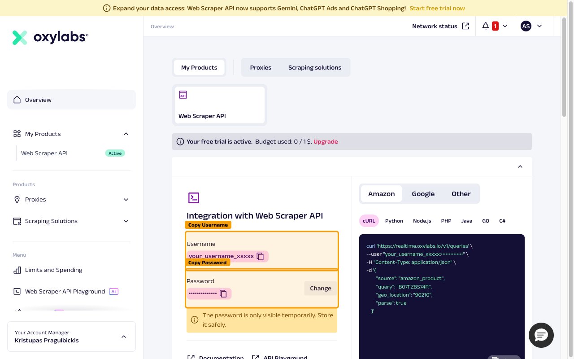Click the notification bell icon
Viewport: 574px width, 359px height.
click(485, 26)
